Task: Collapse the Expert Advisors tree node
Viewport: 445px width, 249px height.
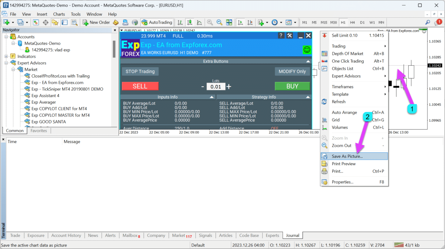Action: point(6,63)
